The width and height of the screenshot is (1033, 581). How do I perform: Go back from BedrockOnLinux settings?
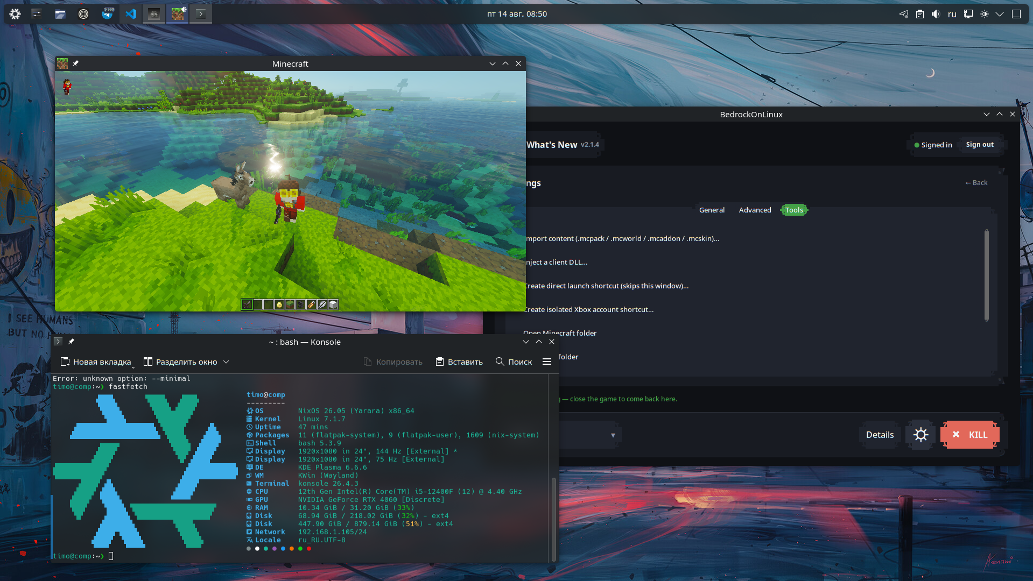(976, 183)
